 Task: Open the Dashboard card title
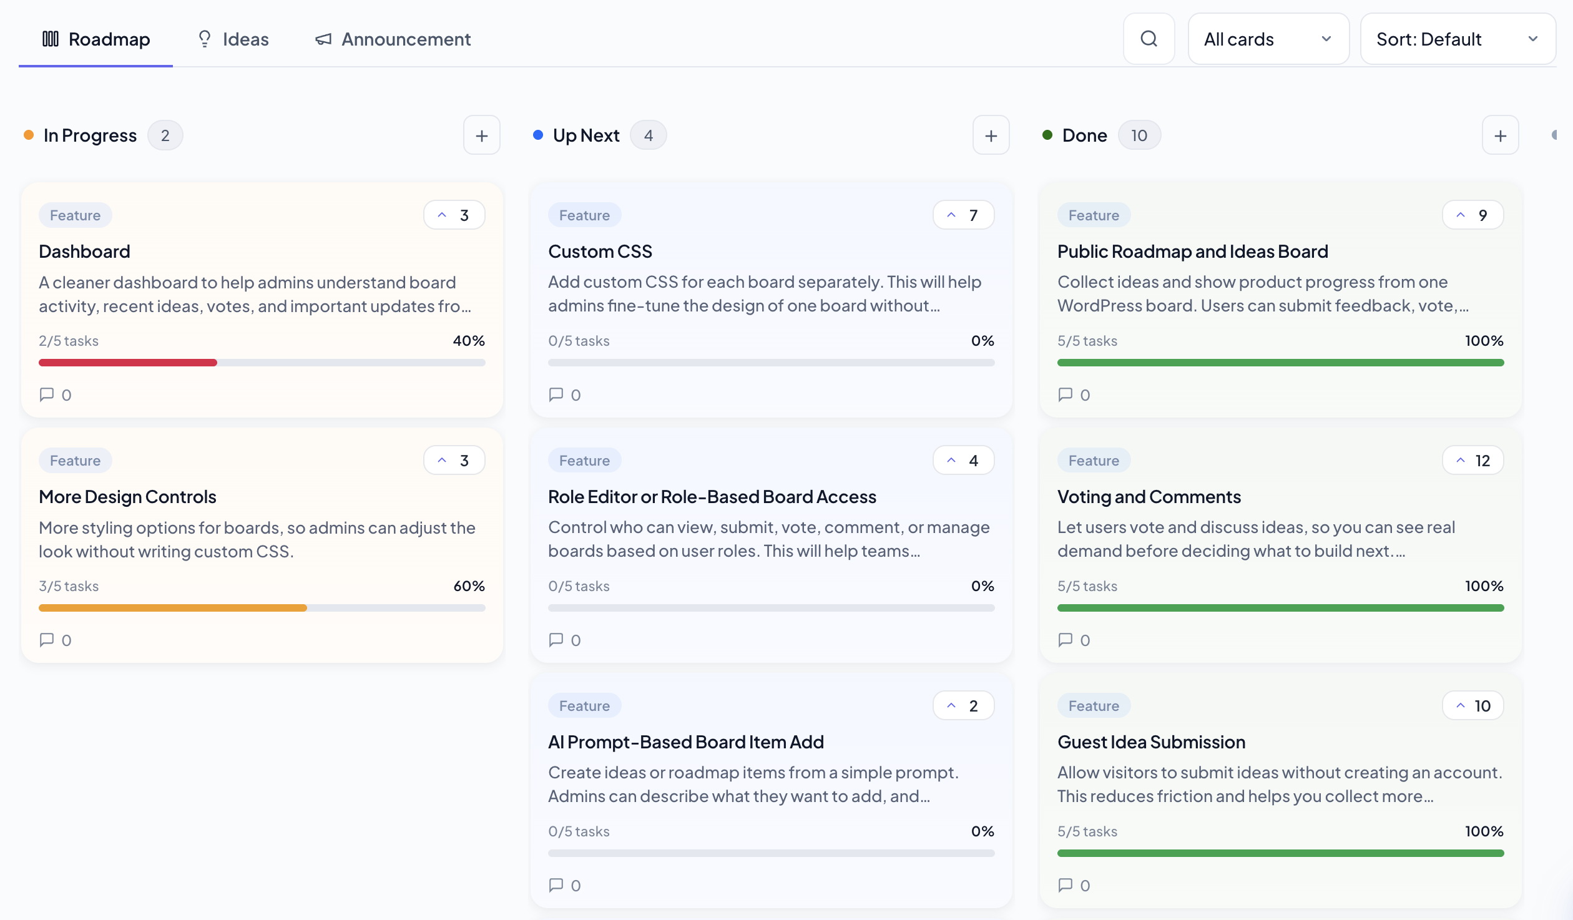click(84, 252)
